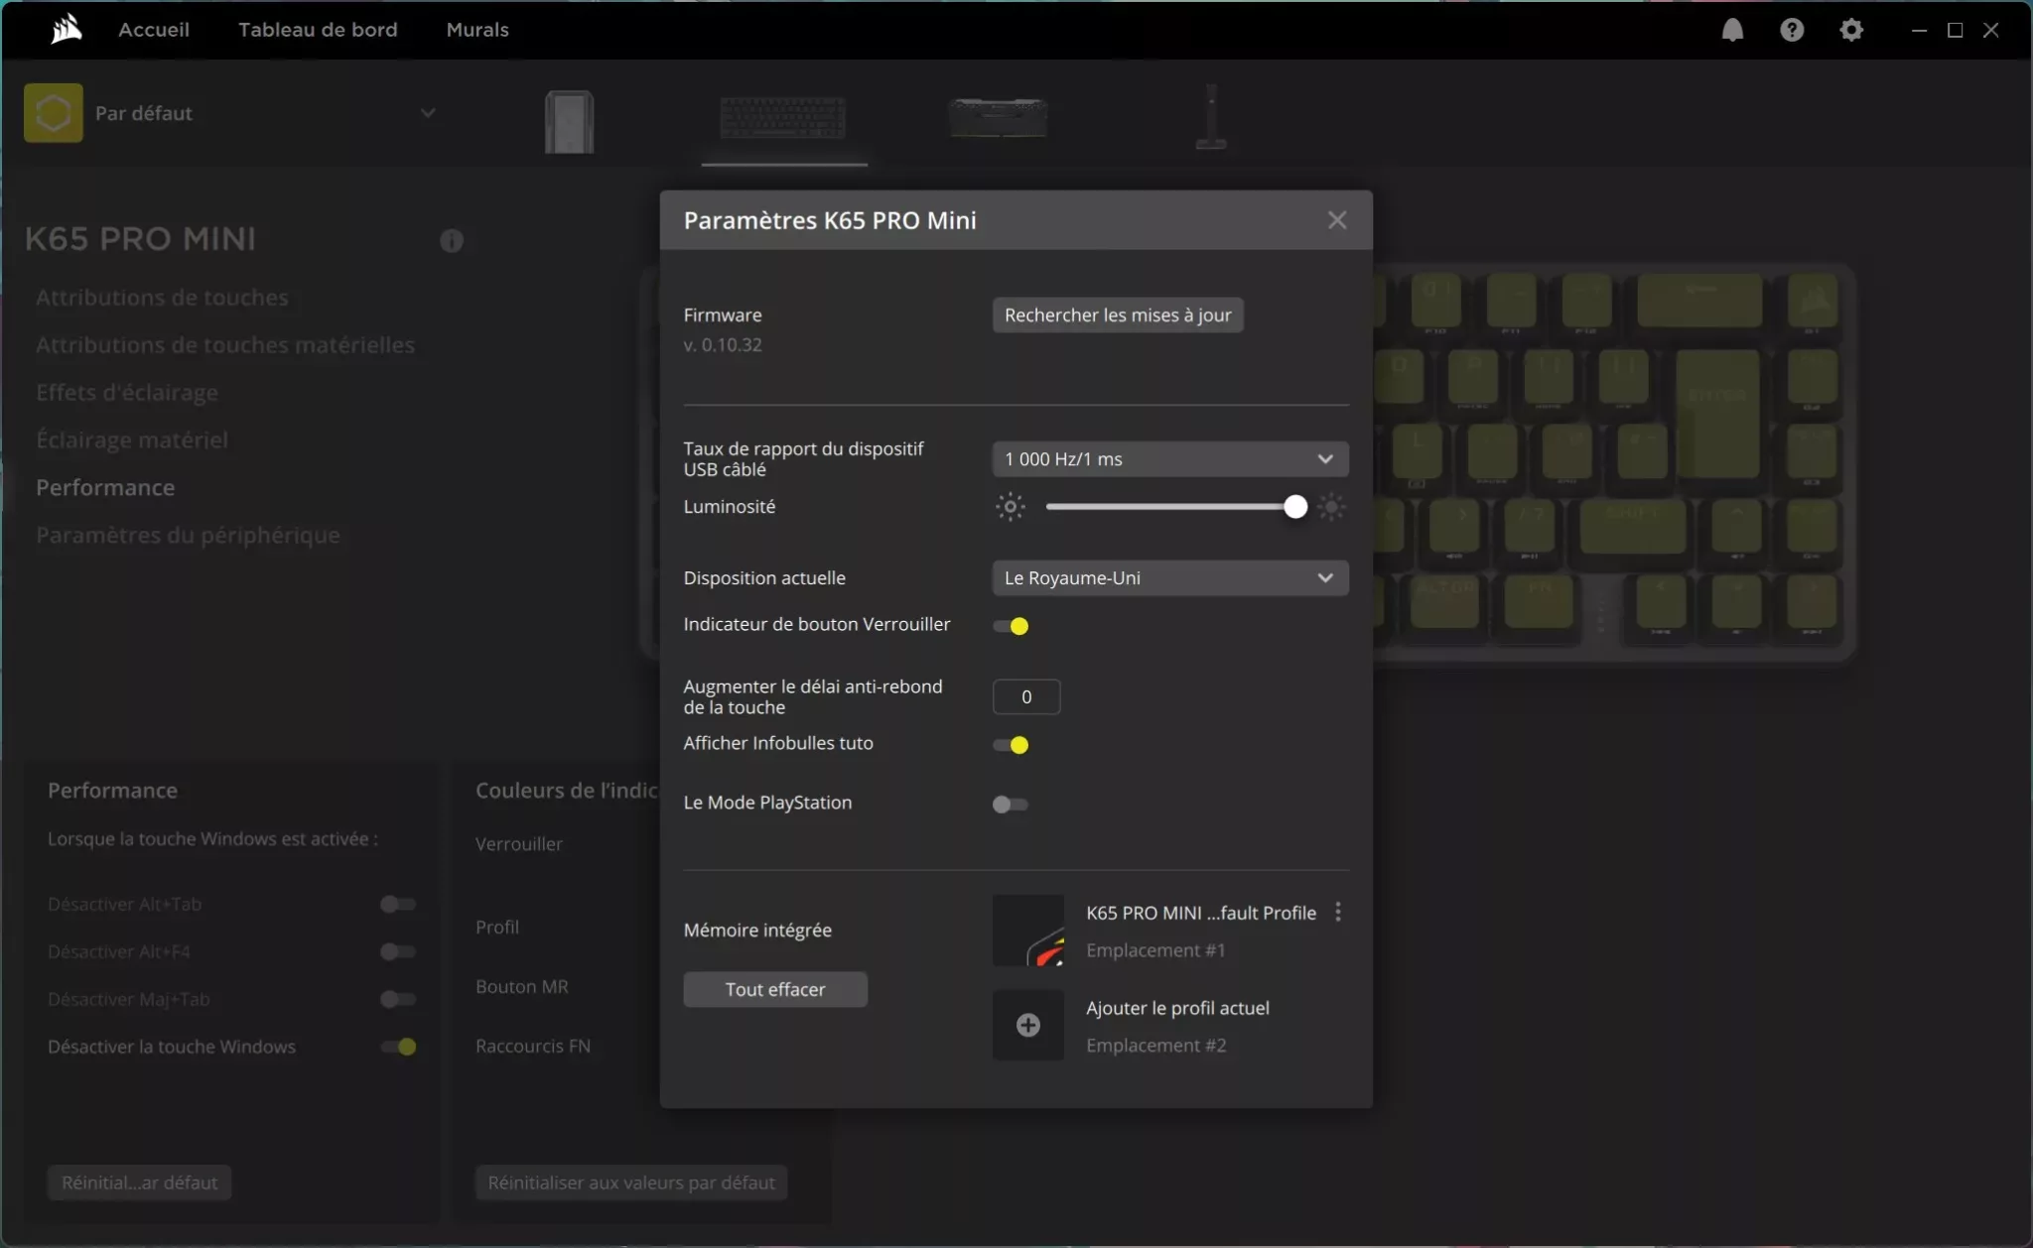Turn off Indicateur de bouton Verrouiller
This screenshot has height=1248, width=2033.
[x=1011, y=626]
